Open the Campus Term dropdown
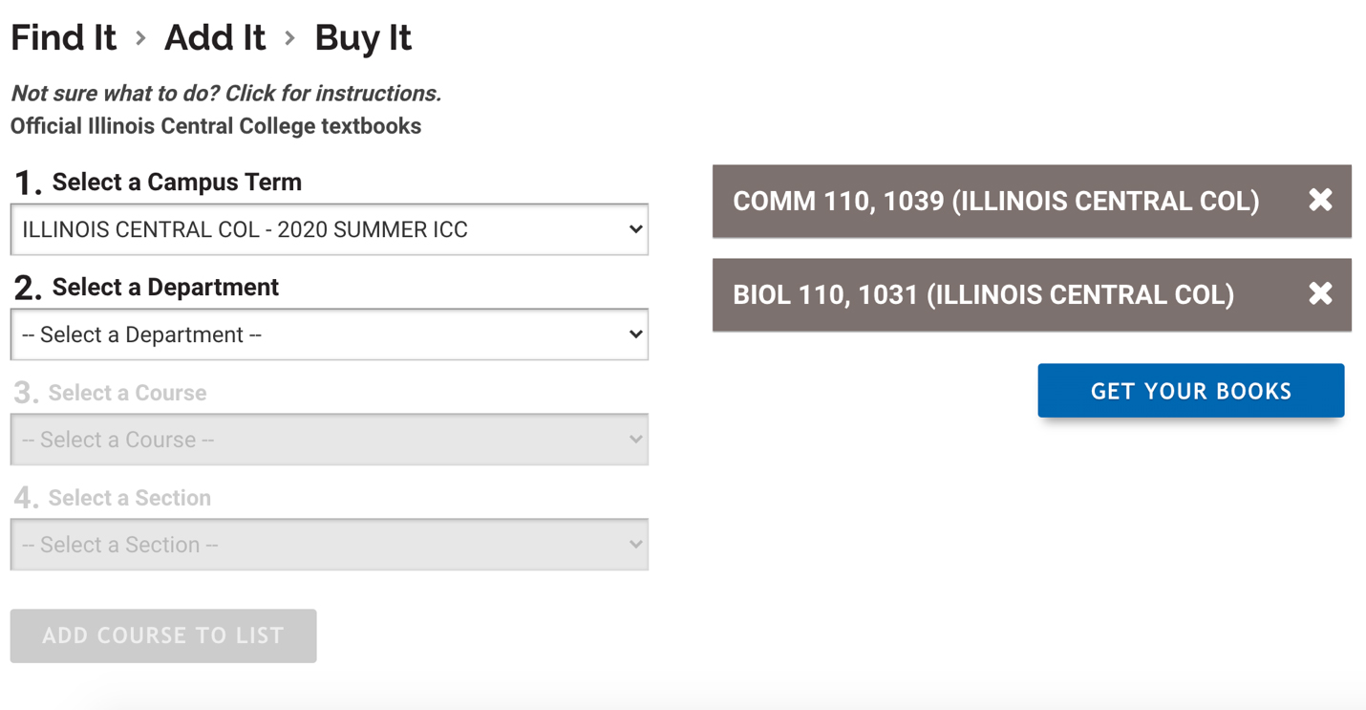Screen dimensions: 1366x710 coord(330,229)
